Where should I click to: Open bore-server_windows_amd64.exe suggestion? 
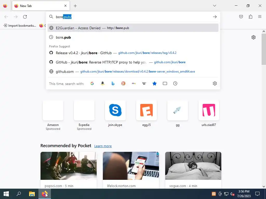tap(133, 72)
